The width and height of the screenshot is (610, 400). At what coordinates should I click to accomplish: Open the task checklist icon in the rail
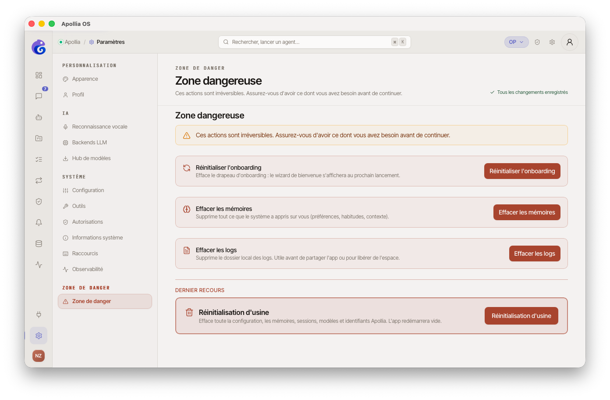tap(39, 159)
